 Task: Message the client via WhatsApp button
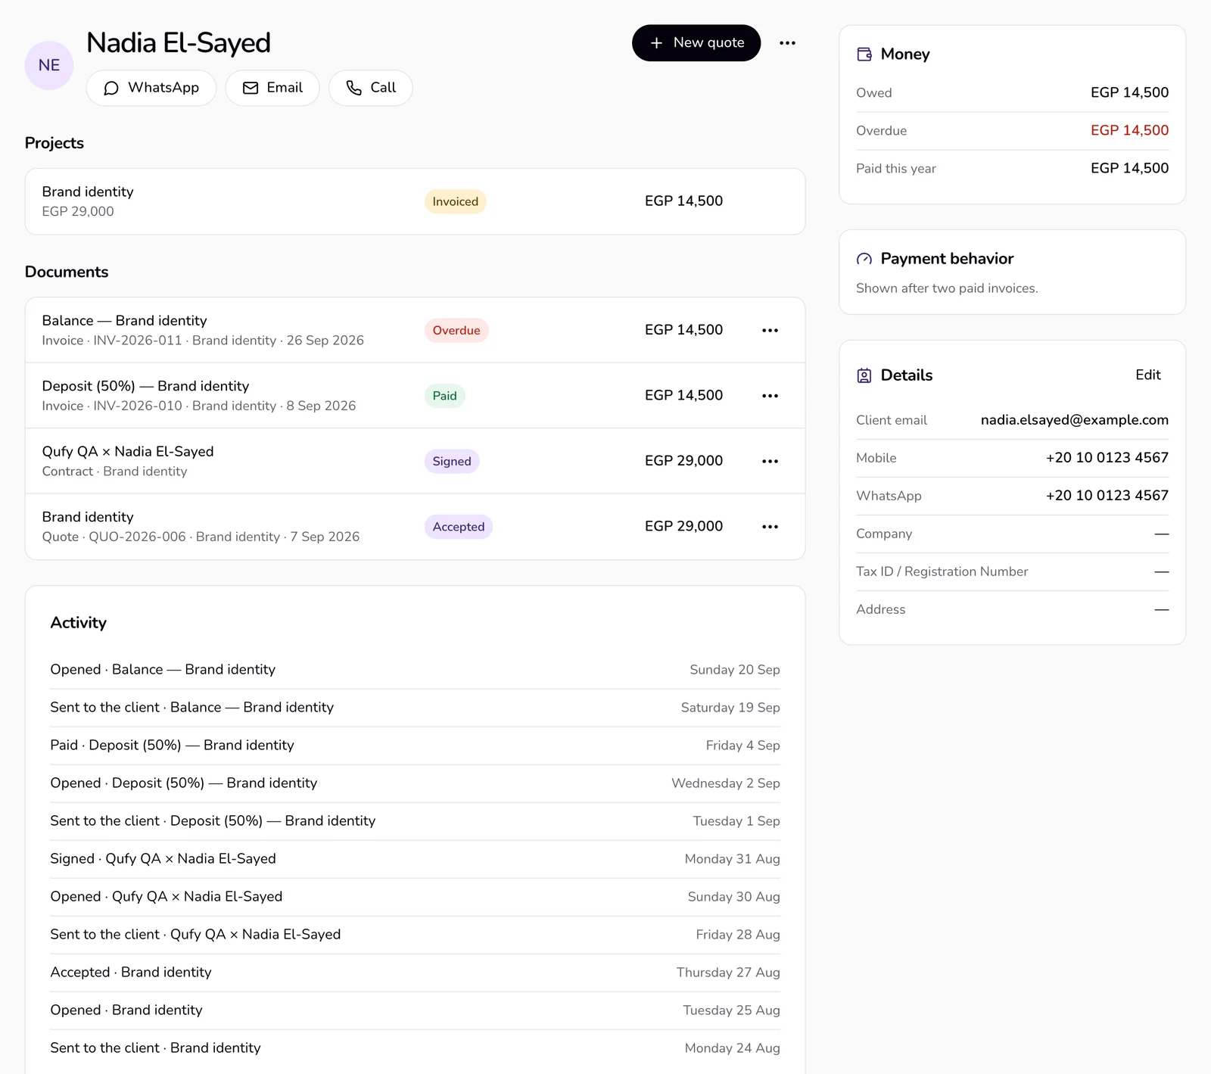coord(151,88)
